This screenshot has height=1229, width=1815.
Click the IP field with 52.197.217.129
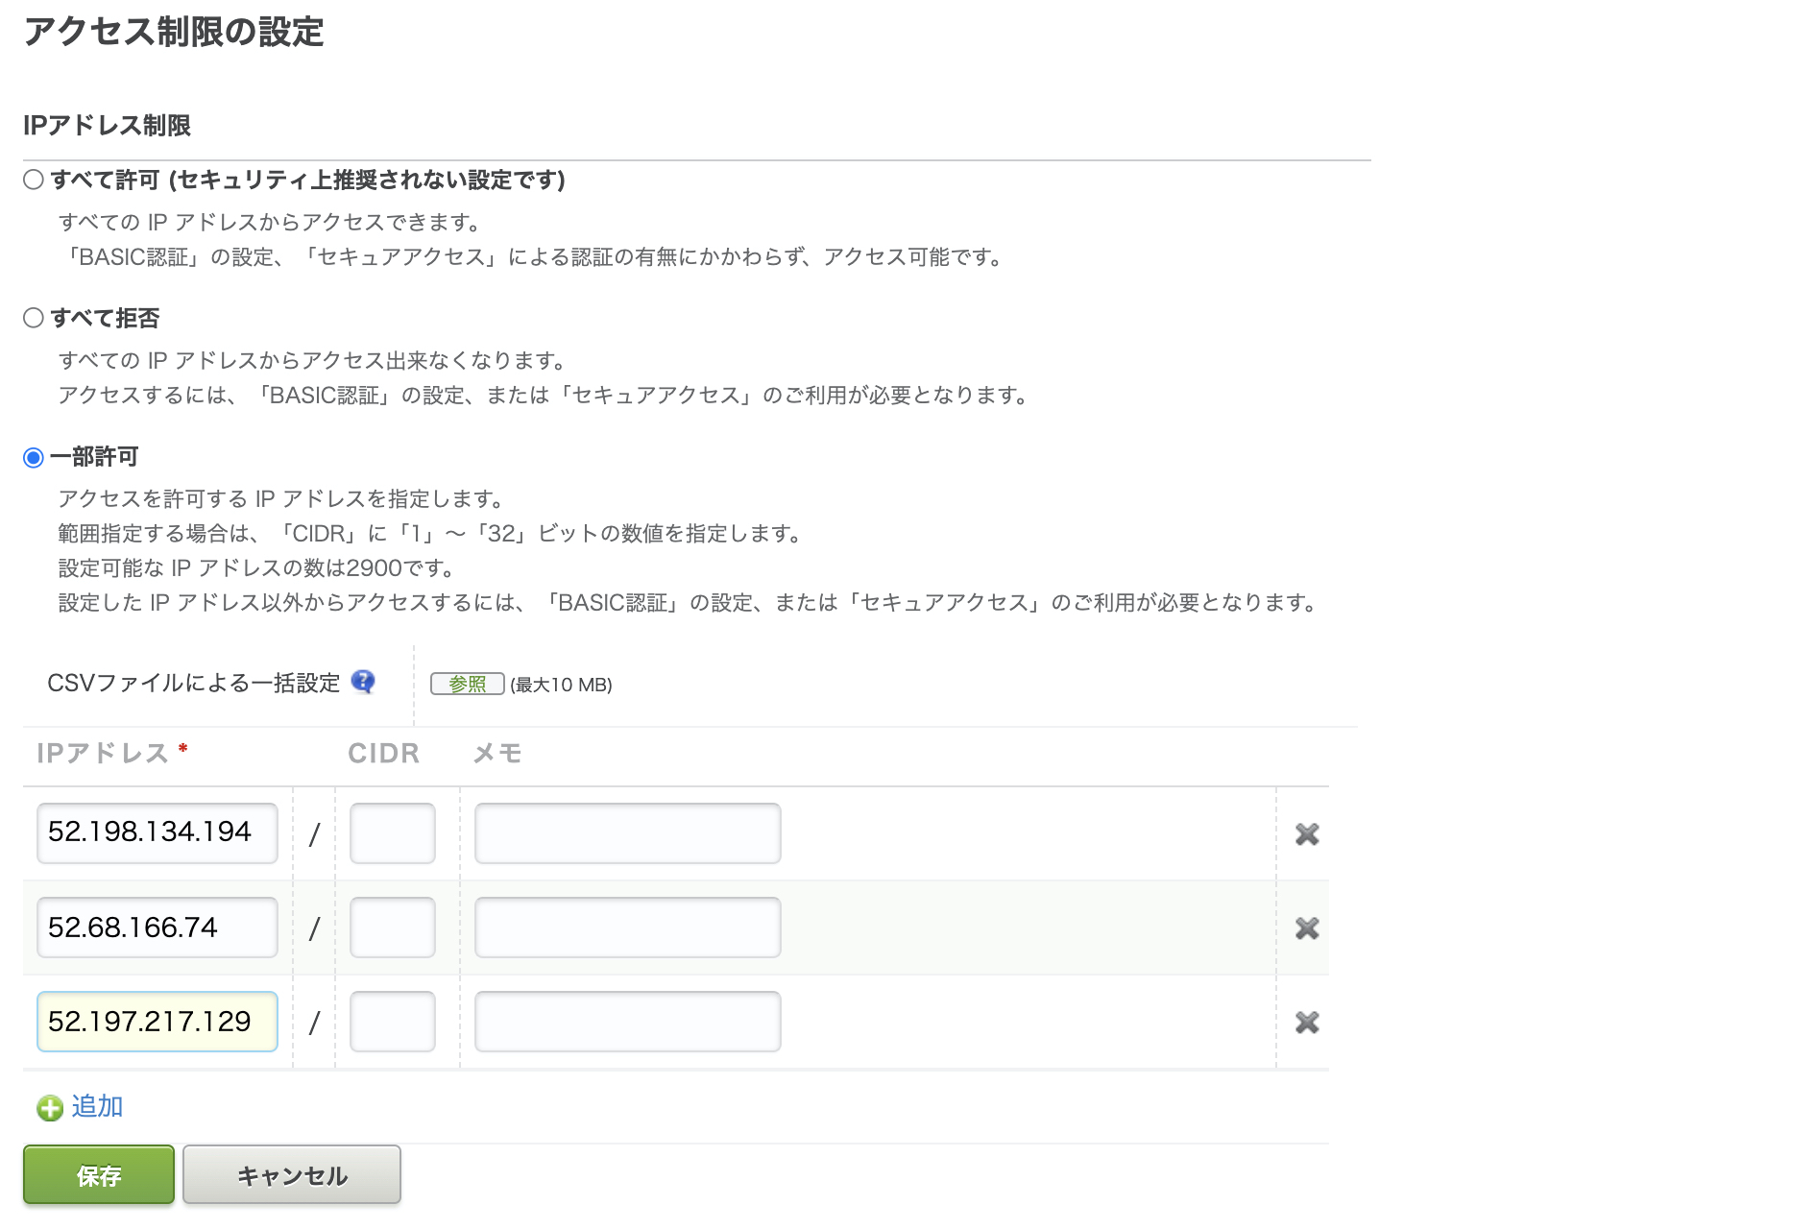(x=157, y=1021)
